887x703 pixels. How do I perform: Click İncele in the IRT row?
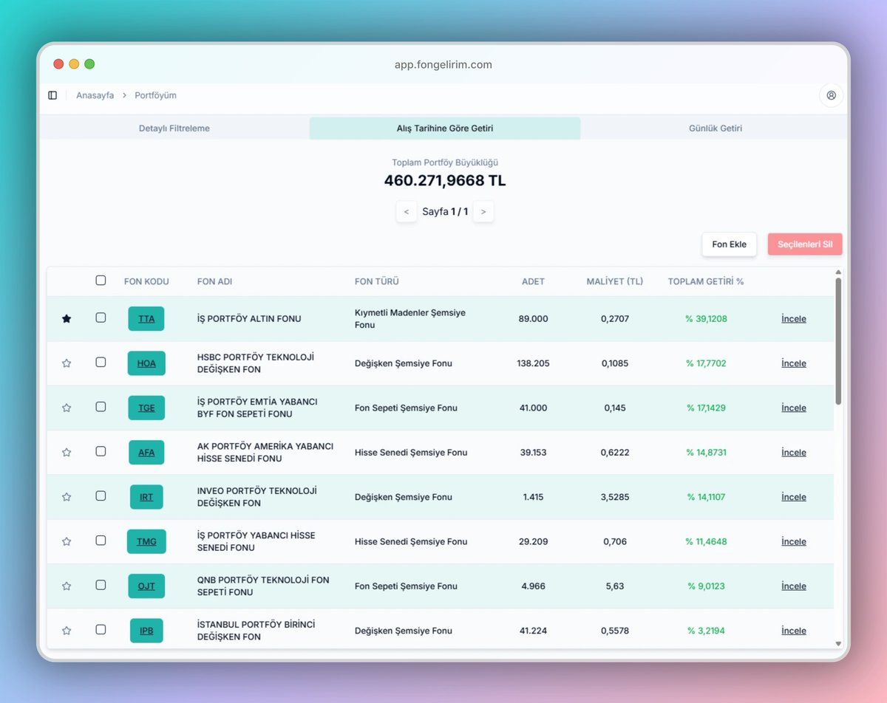click(x=794, y=497)
